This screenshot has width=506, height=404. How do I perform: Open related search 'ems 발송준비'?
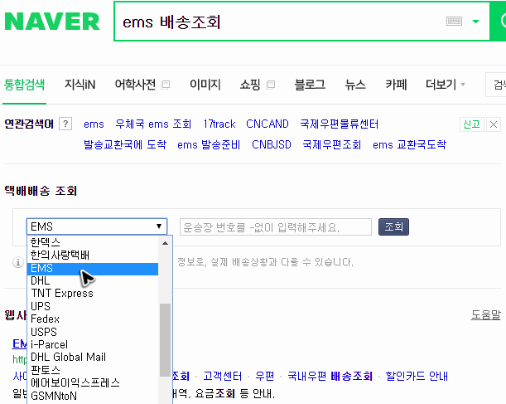click(x=209, y=144)
